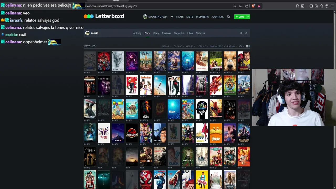336x189 pixels.
Task: Open the profile search magnifier icon
Action: (241, 33)
